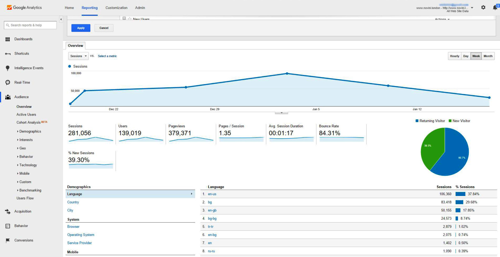
Task: Open Acquisition icon in sidebar
Action: coord(7,212)
